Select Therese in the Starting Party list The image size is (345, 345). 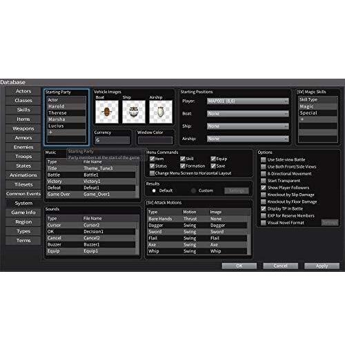pyautogui.click(x=66, y=113)
